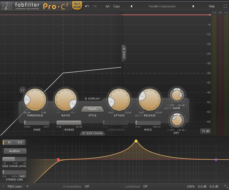
Task: Collapse the DISPLAY section
Action: click(93, 99)
